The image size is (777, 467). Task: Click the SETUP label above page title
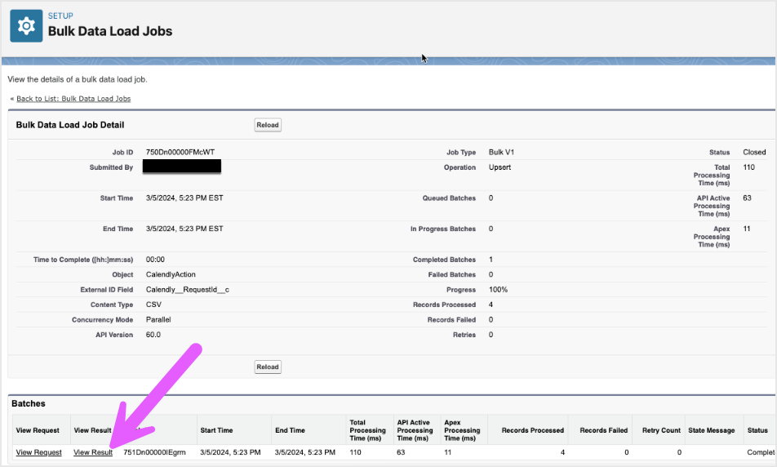pyautogui.click(x=60, y=16)
